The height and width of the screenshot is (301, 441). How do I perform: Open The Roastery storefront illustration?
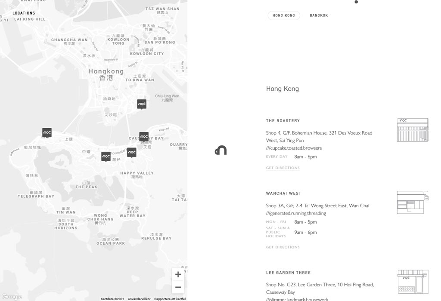413,130
